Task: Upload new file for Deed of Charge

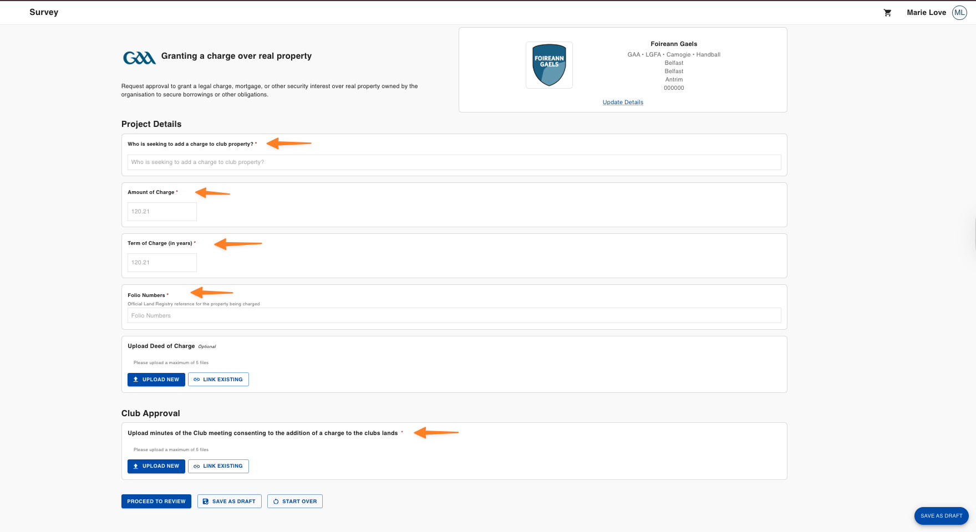Action: coord(156,380)
